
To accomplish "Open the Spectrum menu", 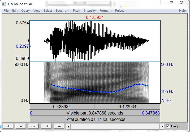I will click(62, 11).
